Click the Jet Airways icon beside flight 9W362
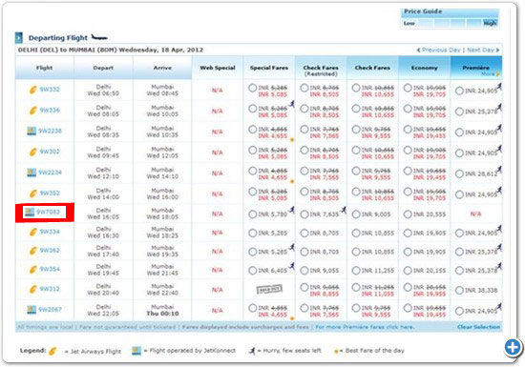Image resolution: width=525 pixels, height=367 pixels. pyautogui.click(x=32, y=251)
